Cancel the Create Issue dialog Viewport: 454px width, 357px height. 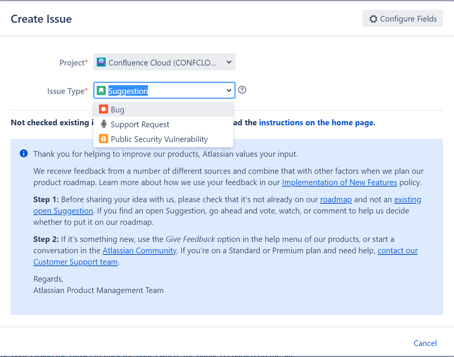pyautogui.click(x=425, y=343)
